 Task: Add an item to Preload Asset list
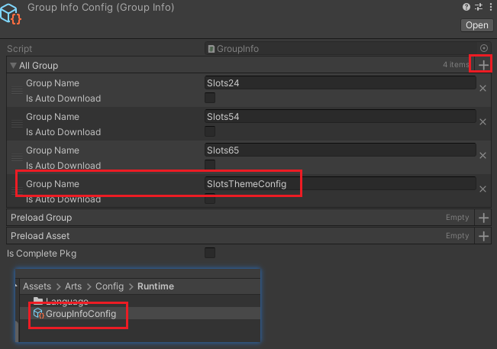[x=483, y=237]
